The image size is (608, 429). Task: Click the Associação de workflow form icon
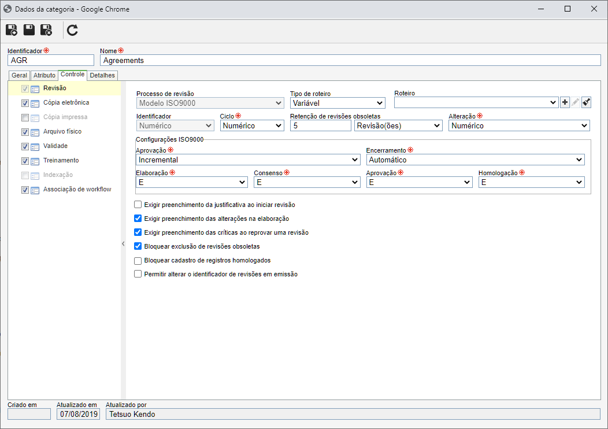point(35,190)
